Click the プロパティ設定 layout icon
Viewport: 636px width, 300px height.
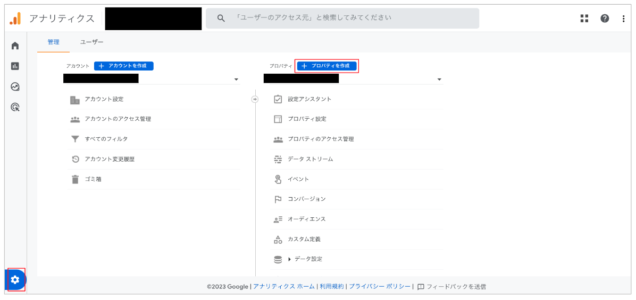[x=278, y=119]
